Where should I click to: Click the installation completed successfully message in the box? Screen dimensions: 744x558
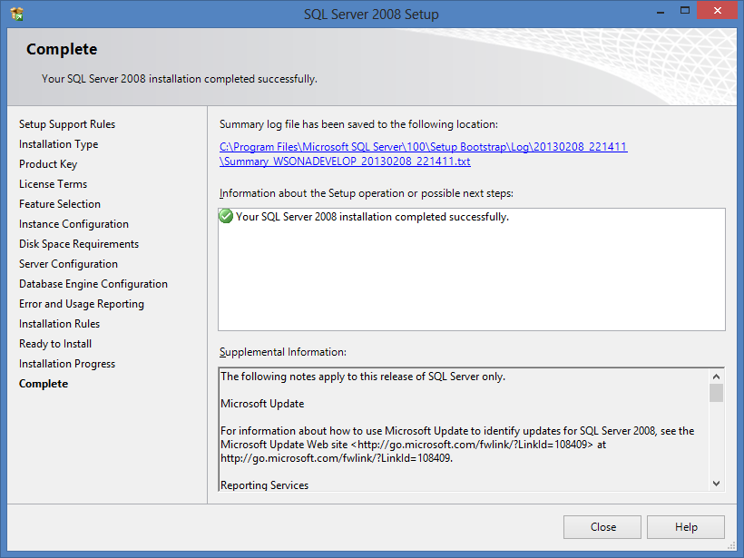(372, 216)
